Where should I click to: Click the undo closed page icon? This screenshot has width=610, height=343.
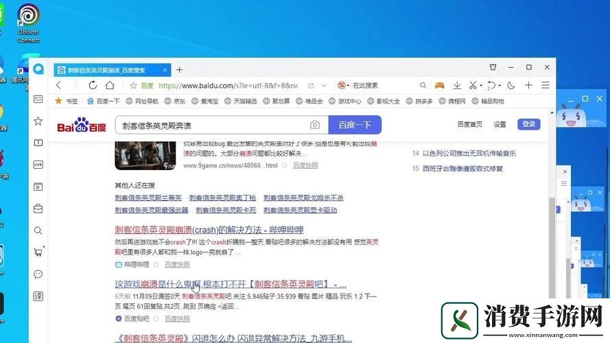point(492,85)
